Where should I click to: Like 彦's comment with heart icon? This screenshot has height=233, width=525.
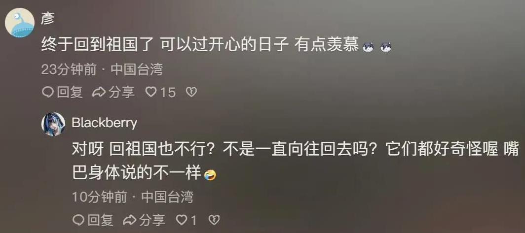coord(150,92)
